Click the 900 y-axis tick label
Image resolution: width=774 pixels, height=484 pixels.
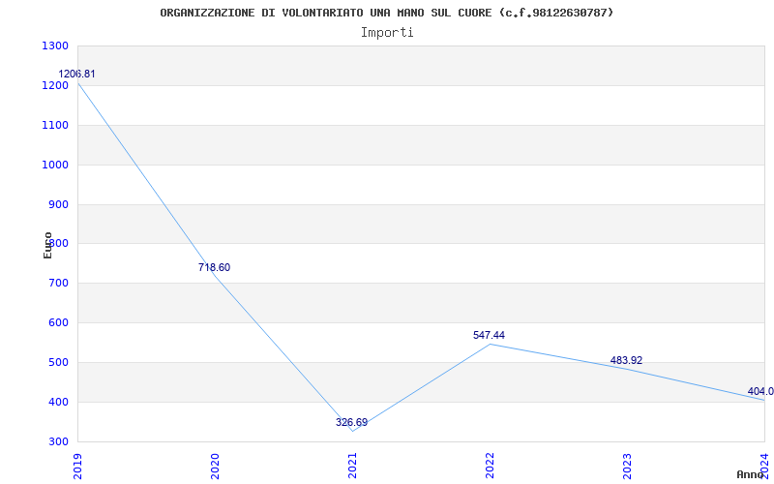[x=59, y=204]
